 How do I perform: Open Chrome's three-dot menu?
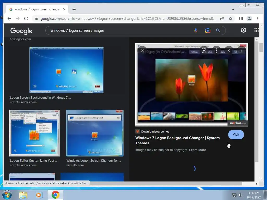coord(258,18)
